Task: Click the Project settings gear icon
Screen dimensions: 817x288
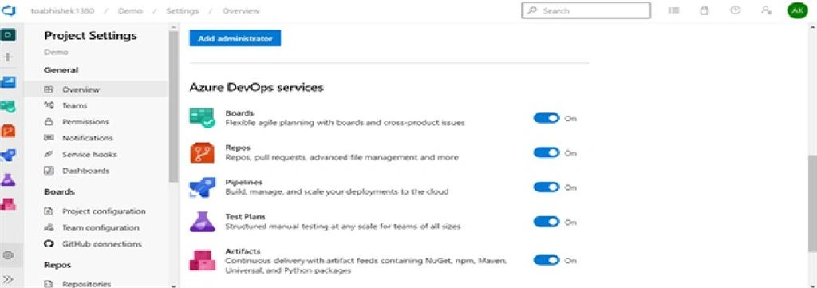Action: 8,255
